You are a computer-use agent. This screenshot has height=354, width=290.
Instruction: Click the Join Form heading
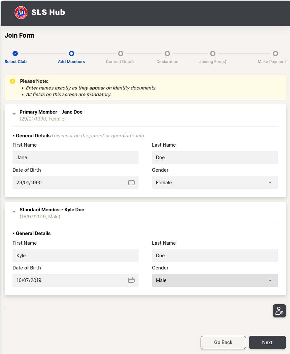point(19,35)
